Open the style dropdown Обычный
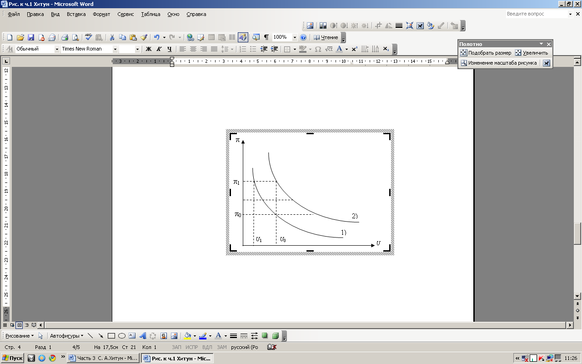 pos(57,49)
